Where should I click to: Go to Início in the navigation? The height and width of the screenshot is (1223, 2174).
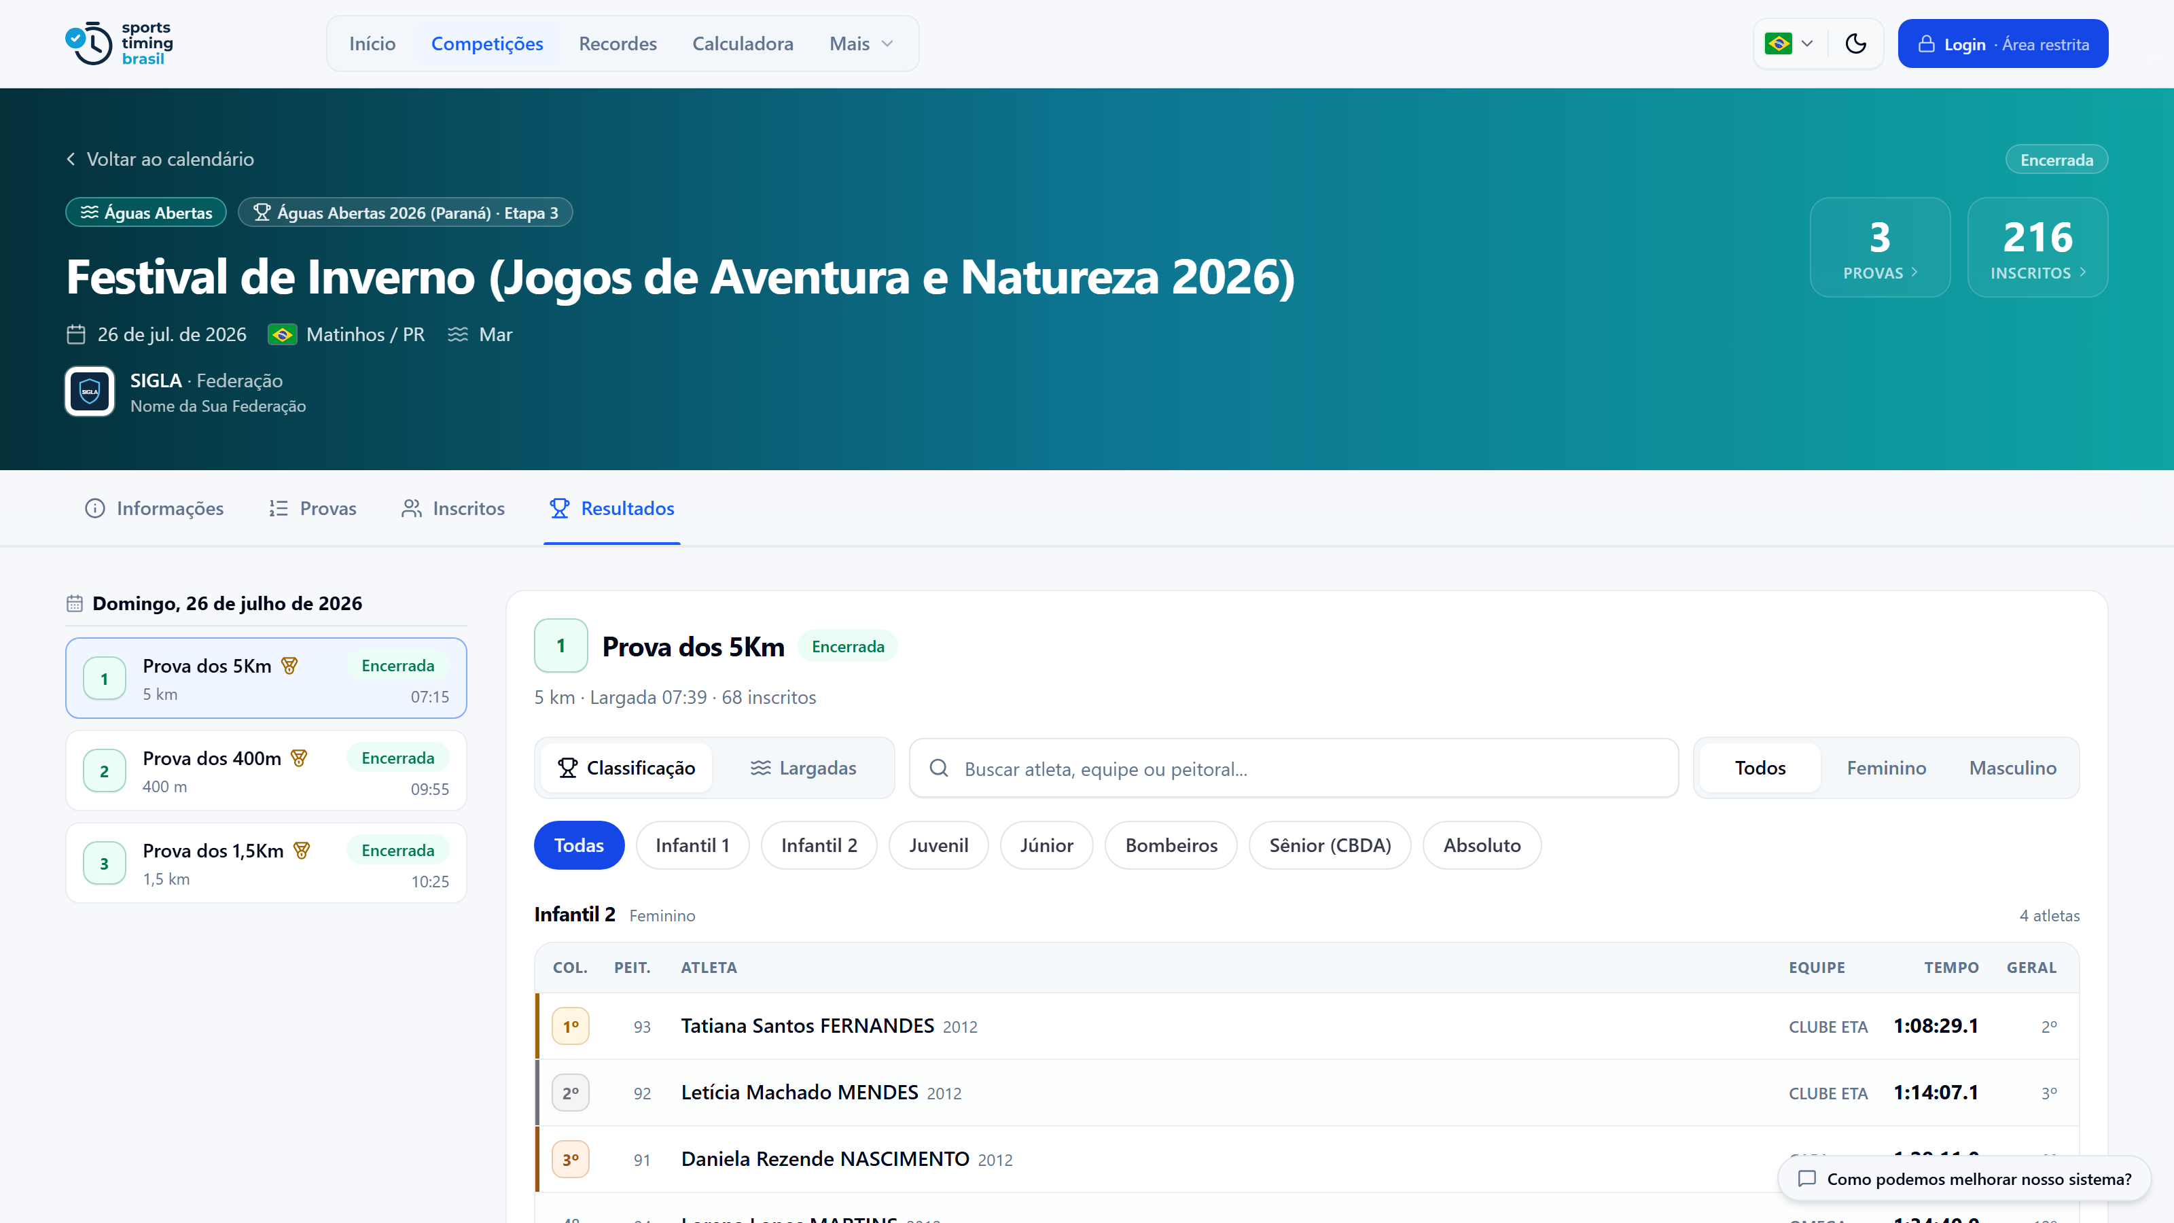(372, 44)
